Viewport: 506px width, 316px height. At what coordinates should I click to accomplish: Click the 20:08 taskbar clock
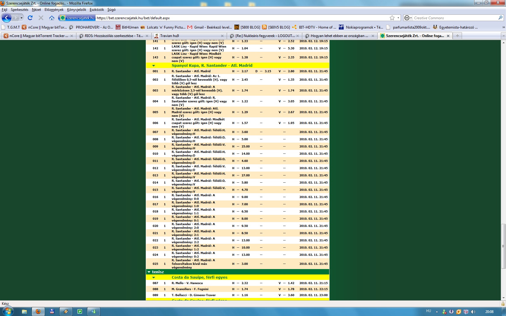pyautogui.click(x=489, y=312)
